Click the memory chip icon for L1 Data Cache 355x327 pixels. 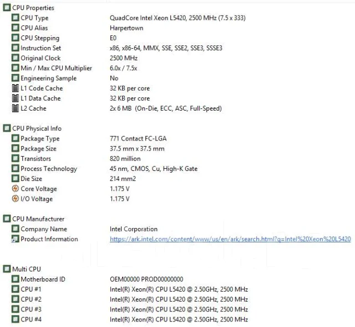[15, 98]
